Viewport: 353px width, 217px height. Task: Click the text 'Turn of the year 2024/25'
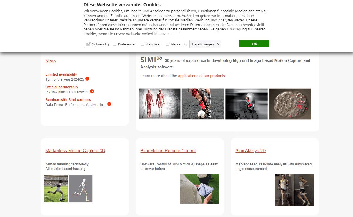(65, 79)
